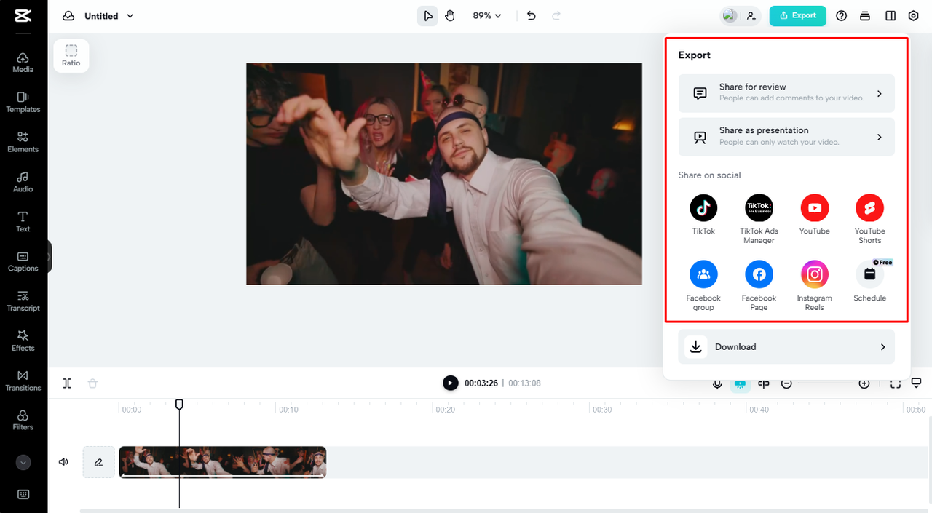Open the Transitions panel
The width and height of the screenshot is (932, 513).
coord(23,381)
